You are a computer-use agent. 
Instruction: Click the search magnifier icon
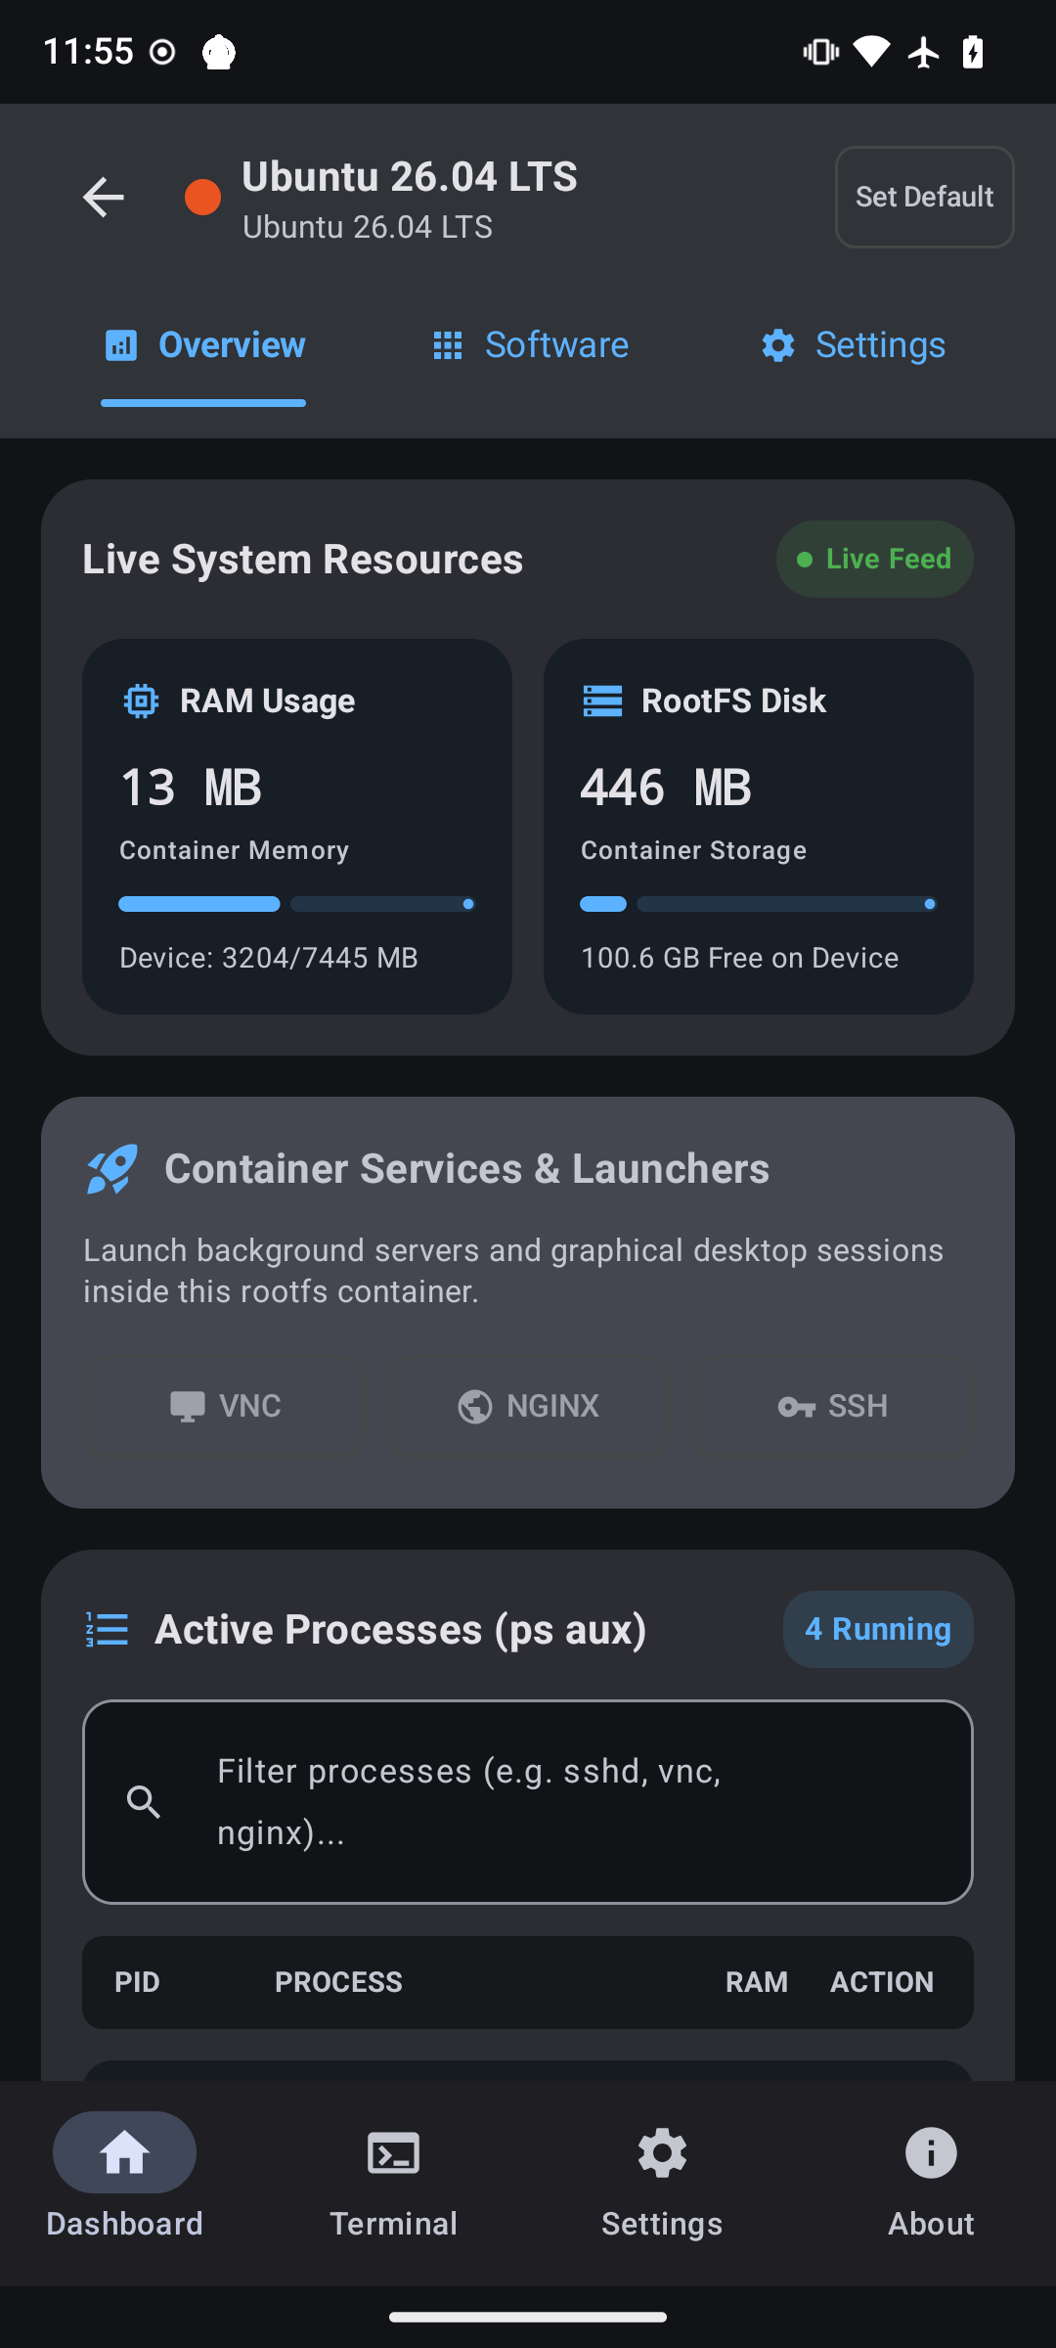click(144, 1802)
